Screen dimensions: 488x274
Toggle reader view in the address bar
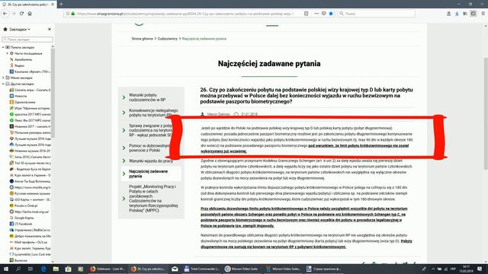click(x=307, y=14)
